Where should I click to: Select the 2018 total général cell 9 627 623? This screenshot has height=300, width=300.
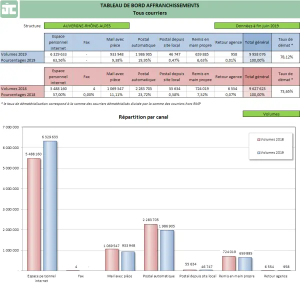click(257, 89)
